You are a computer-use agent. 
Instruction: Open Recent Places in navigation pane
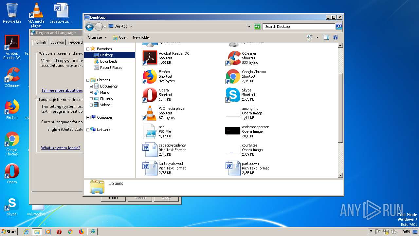tap(108, 68)
